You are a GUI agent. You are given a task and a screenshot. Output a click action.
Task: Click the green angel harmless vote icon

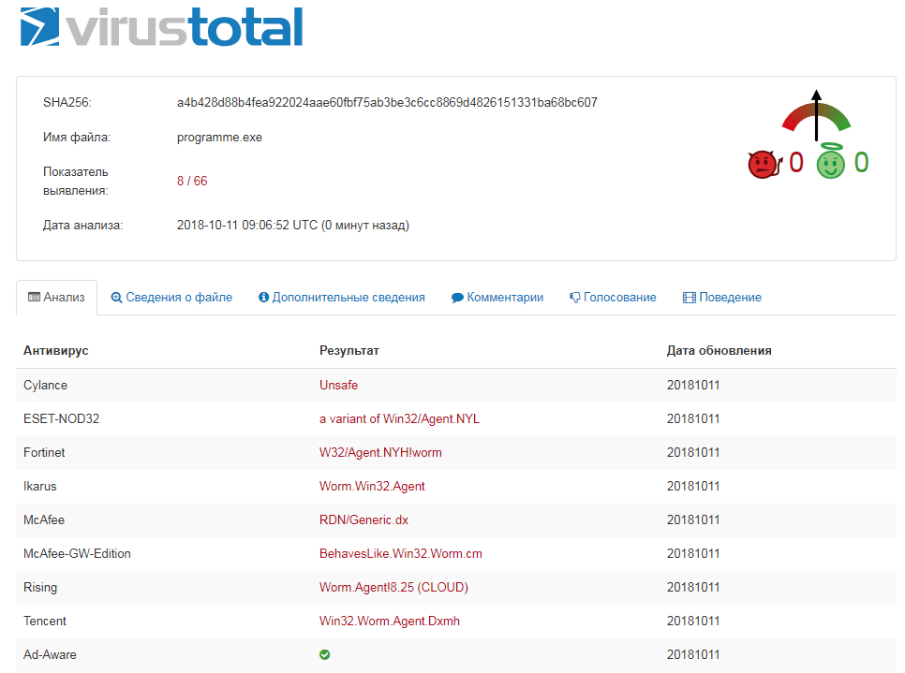point(831,161)
